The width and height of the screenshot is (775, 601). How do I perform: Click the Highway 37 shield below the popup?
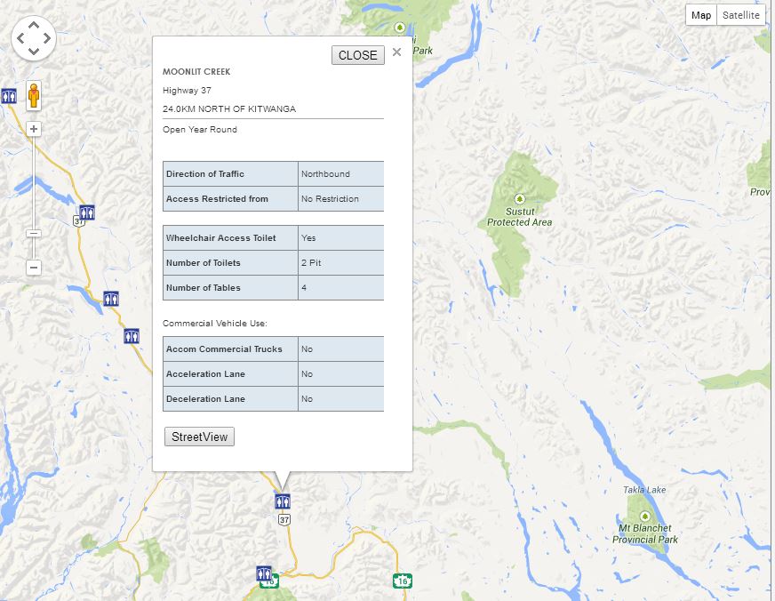(x=284, y=519)
